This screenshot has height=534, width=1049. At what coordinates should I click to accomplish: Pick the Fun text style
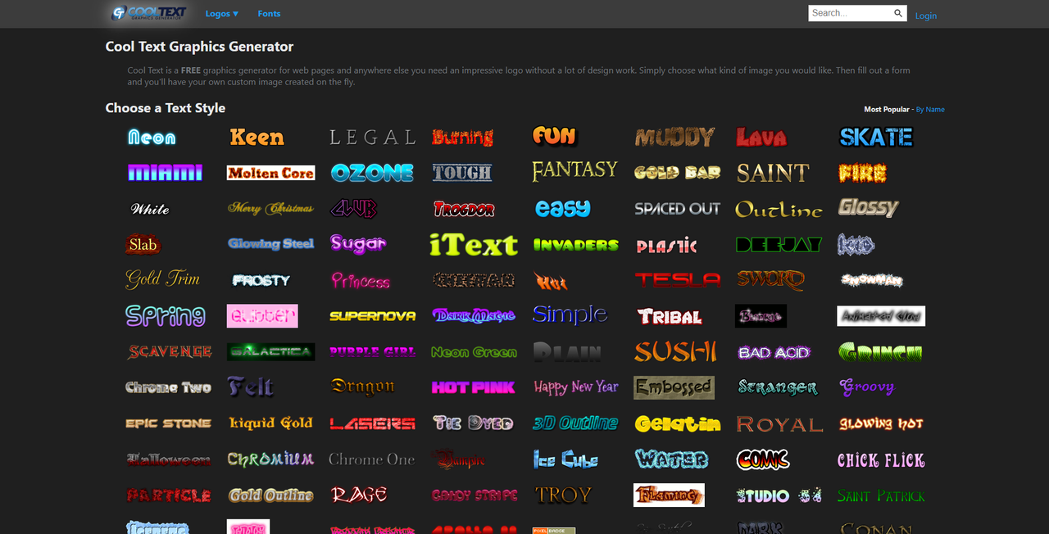click(555, 136)
